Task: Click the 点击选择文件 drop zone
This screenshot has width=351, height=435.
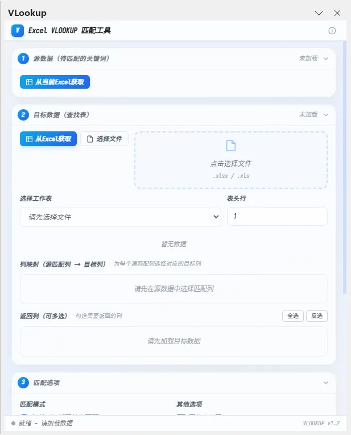Action: coord(231,160)
